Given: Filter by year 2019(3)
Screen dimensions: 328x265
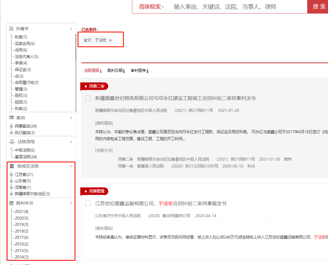Looking at the screenshot, I should pos(22,224).
